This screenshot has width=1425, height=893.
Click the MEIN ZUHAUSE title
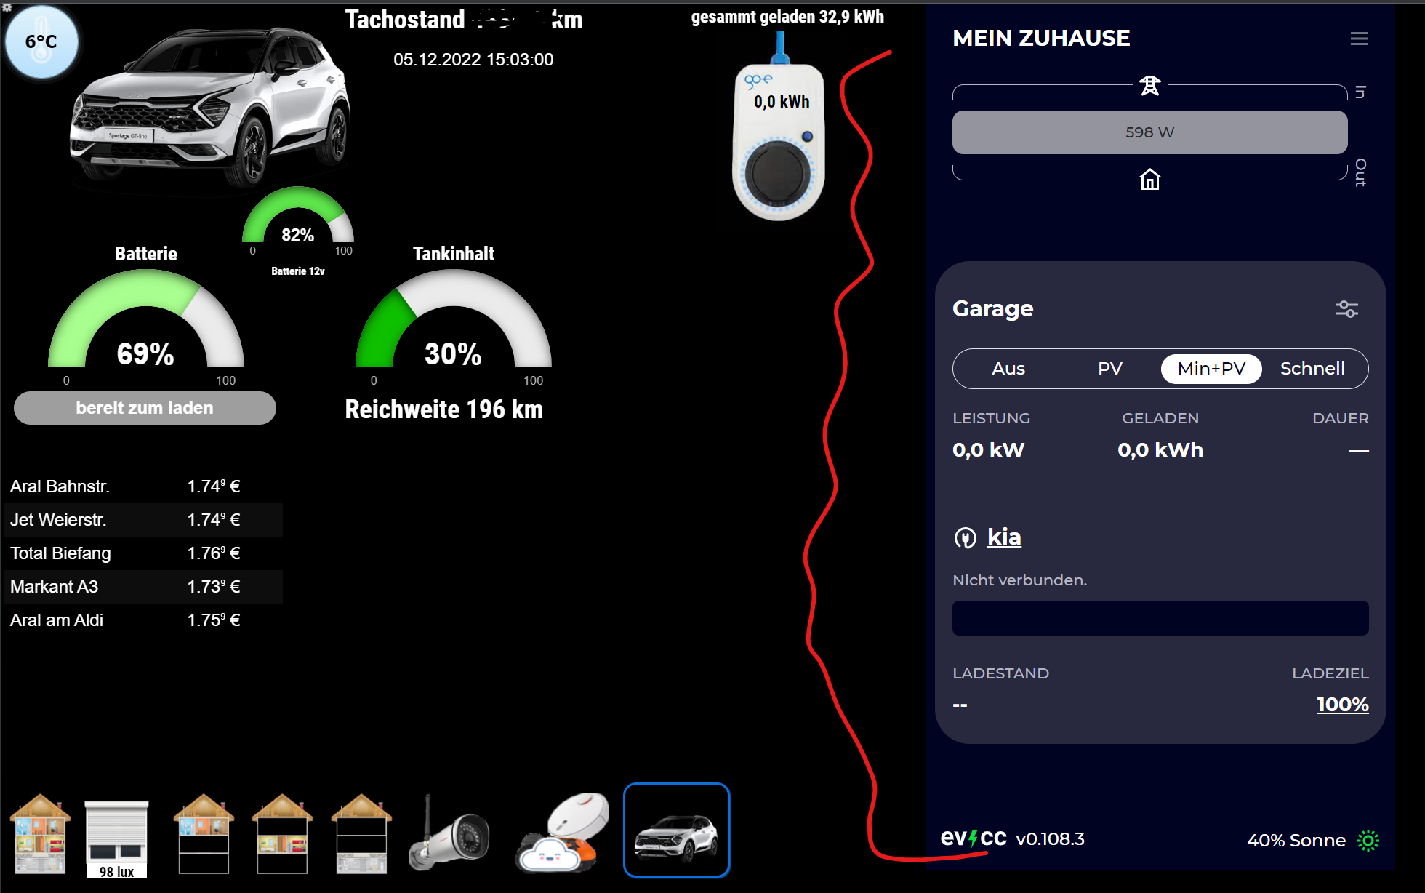pyautogui.click(x=1041, y=38)
